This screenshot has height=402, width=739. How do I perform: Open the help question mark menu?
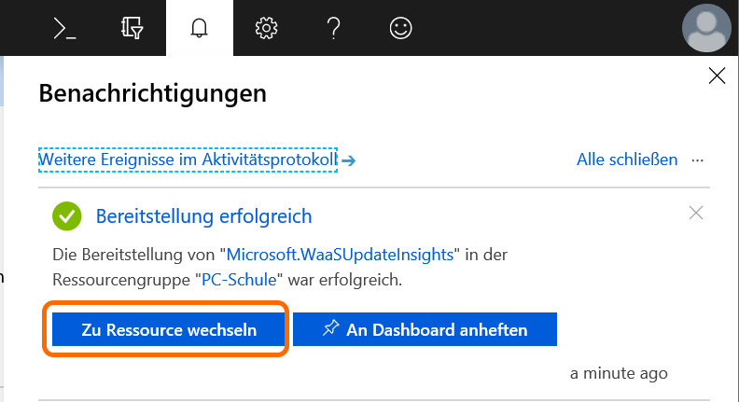333,28
